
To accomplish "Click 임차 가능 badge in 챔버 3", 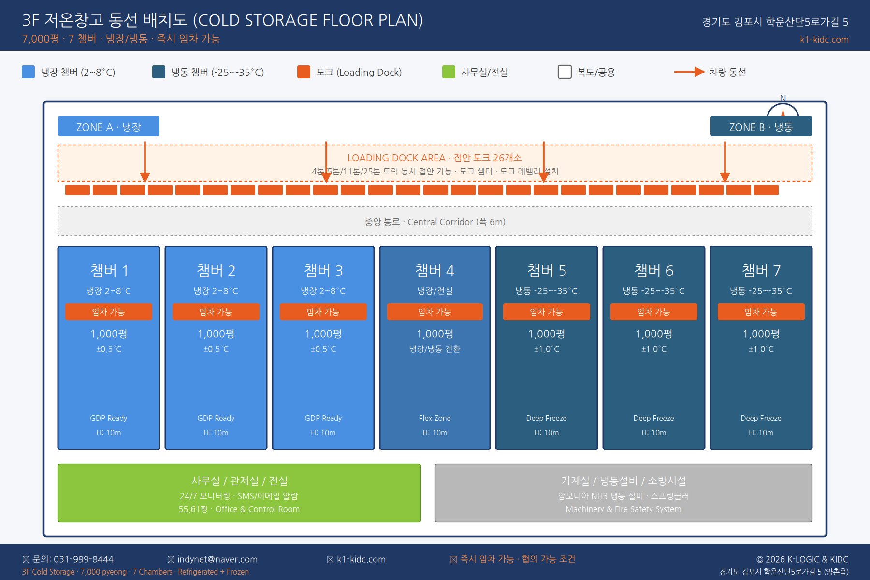I will point(323,312).
